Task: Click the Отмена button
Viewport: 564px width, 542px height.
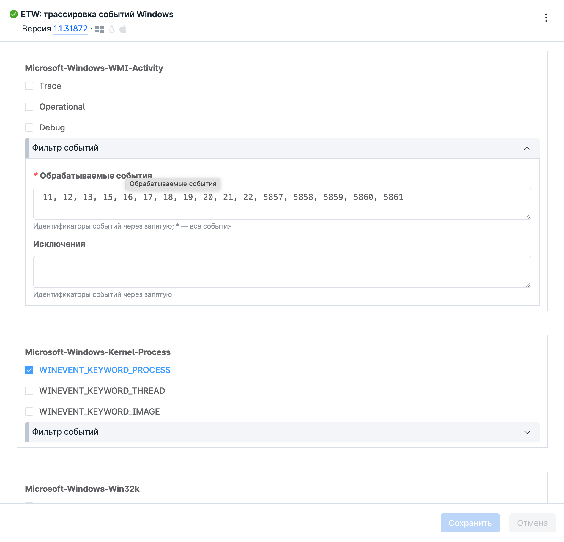Action: coord(532,523)
